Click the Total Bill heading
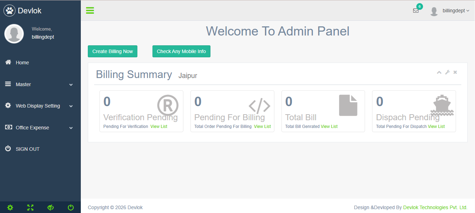The height and width of the screenshot is (213, 475). pos(301,117)
